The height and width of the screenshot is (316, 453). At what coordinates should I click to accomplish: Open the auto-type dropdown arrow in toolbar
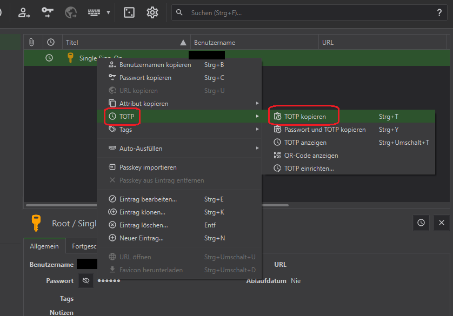(x=109, y=12)
